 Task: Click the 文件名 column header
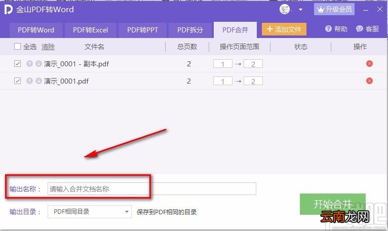point(94,47)
